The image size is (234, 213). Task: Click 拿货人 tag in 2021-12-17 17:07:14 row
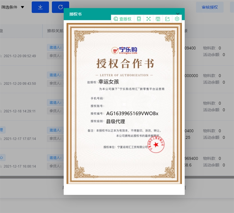pos(55,138)
